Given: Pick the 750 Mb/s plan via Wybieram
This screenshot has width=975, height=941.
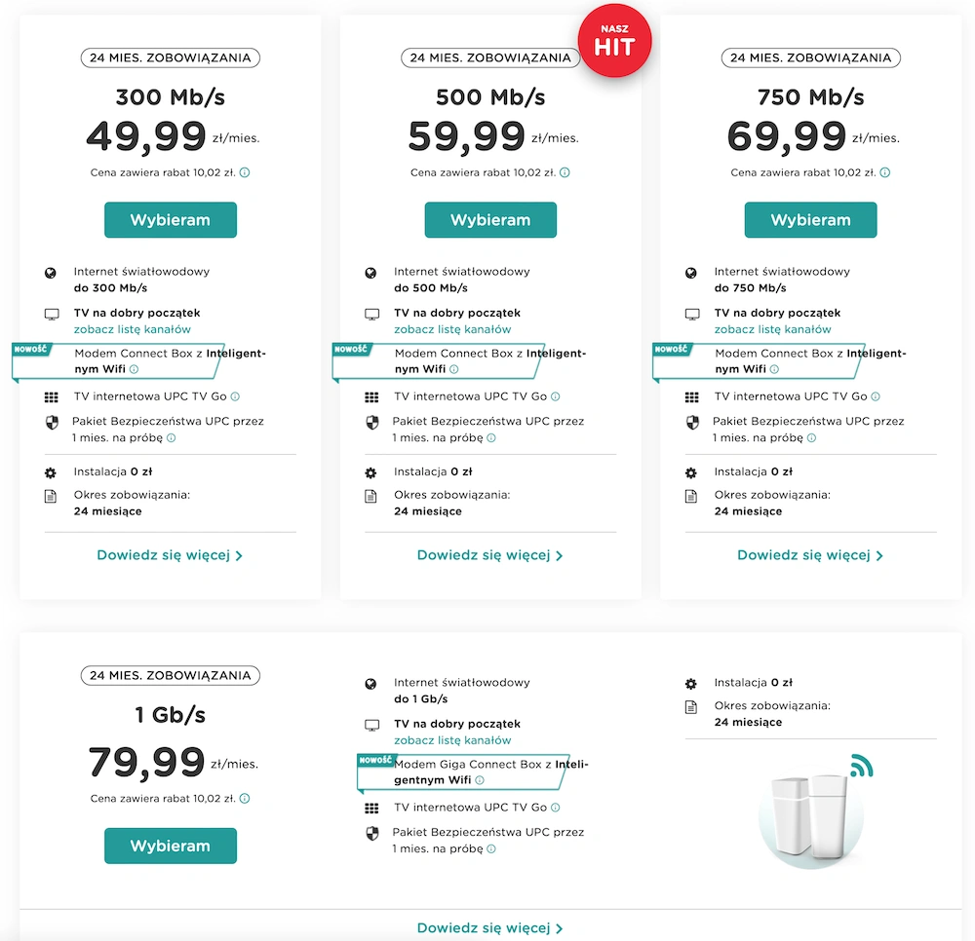Looking at the screenshot, I should tap(811, 220).
